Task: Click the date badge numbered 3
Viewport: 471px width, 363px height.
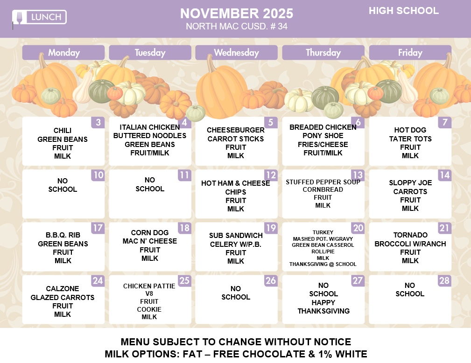Action: coord(98,123)
